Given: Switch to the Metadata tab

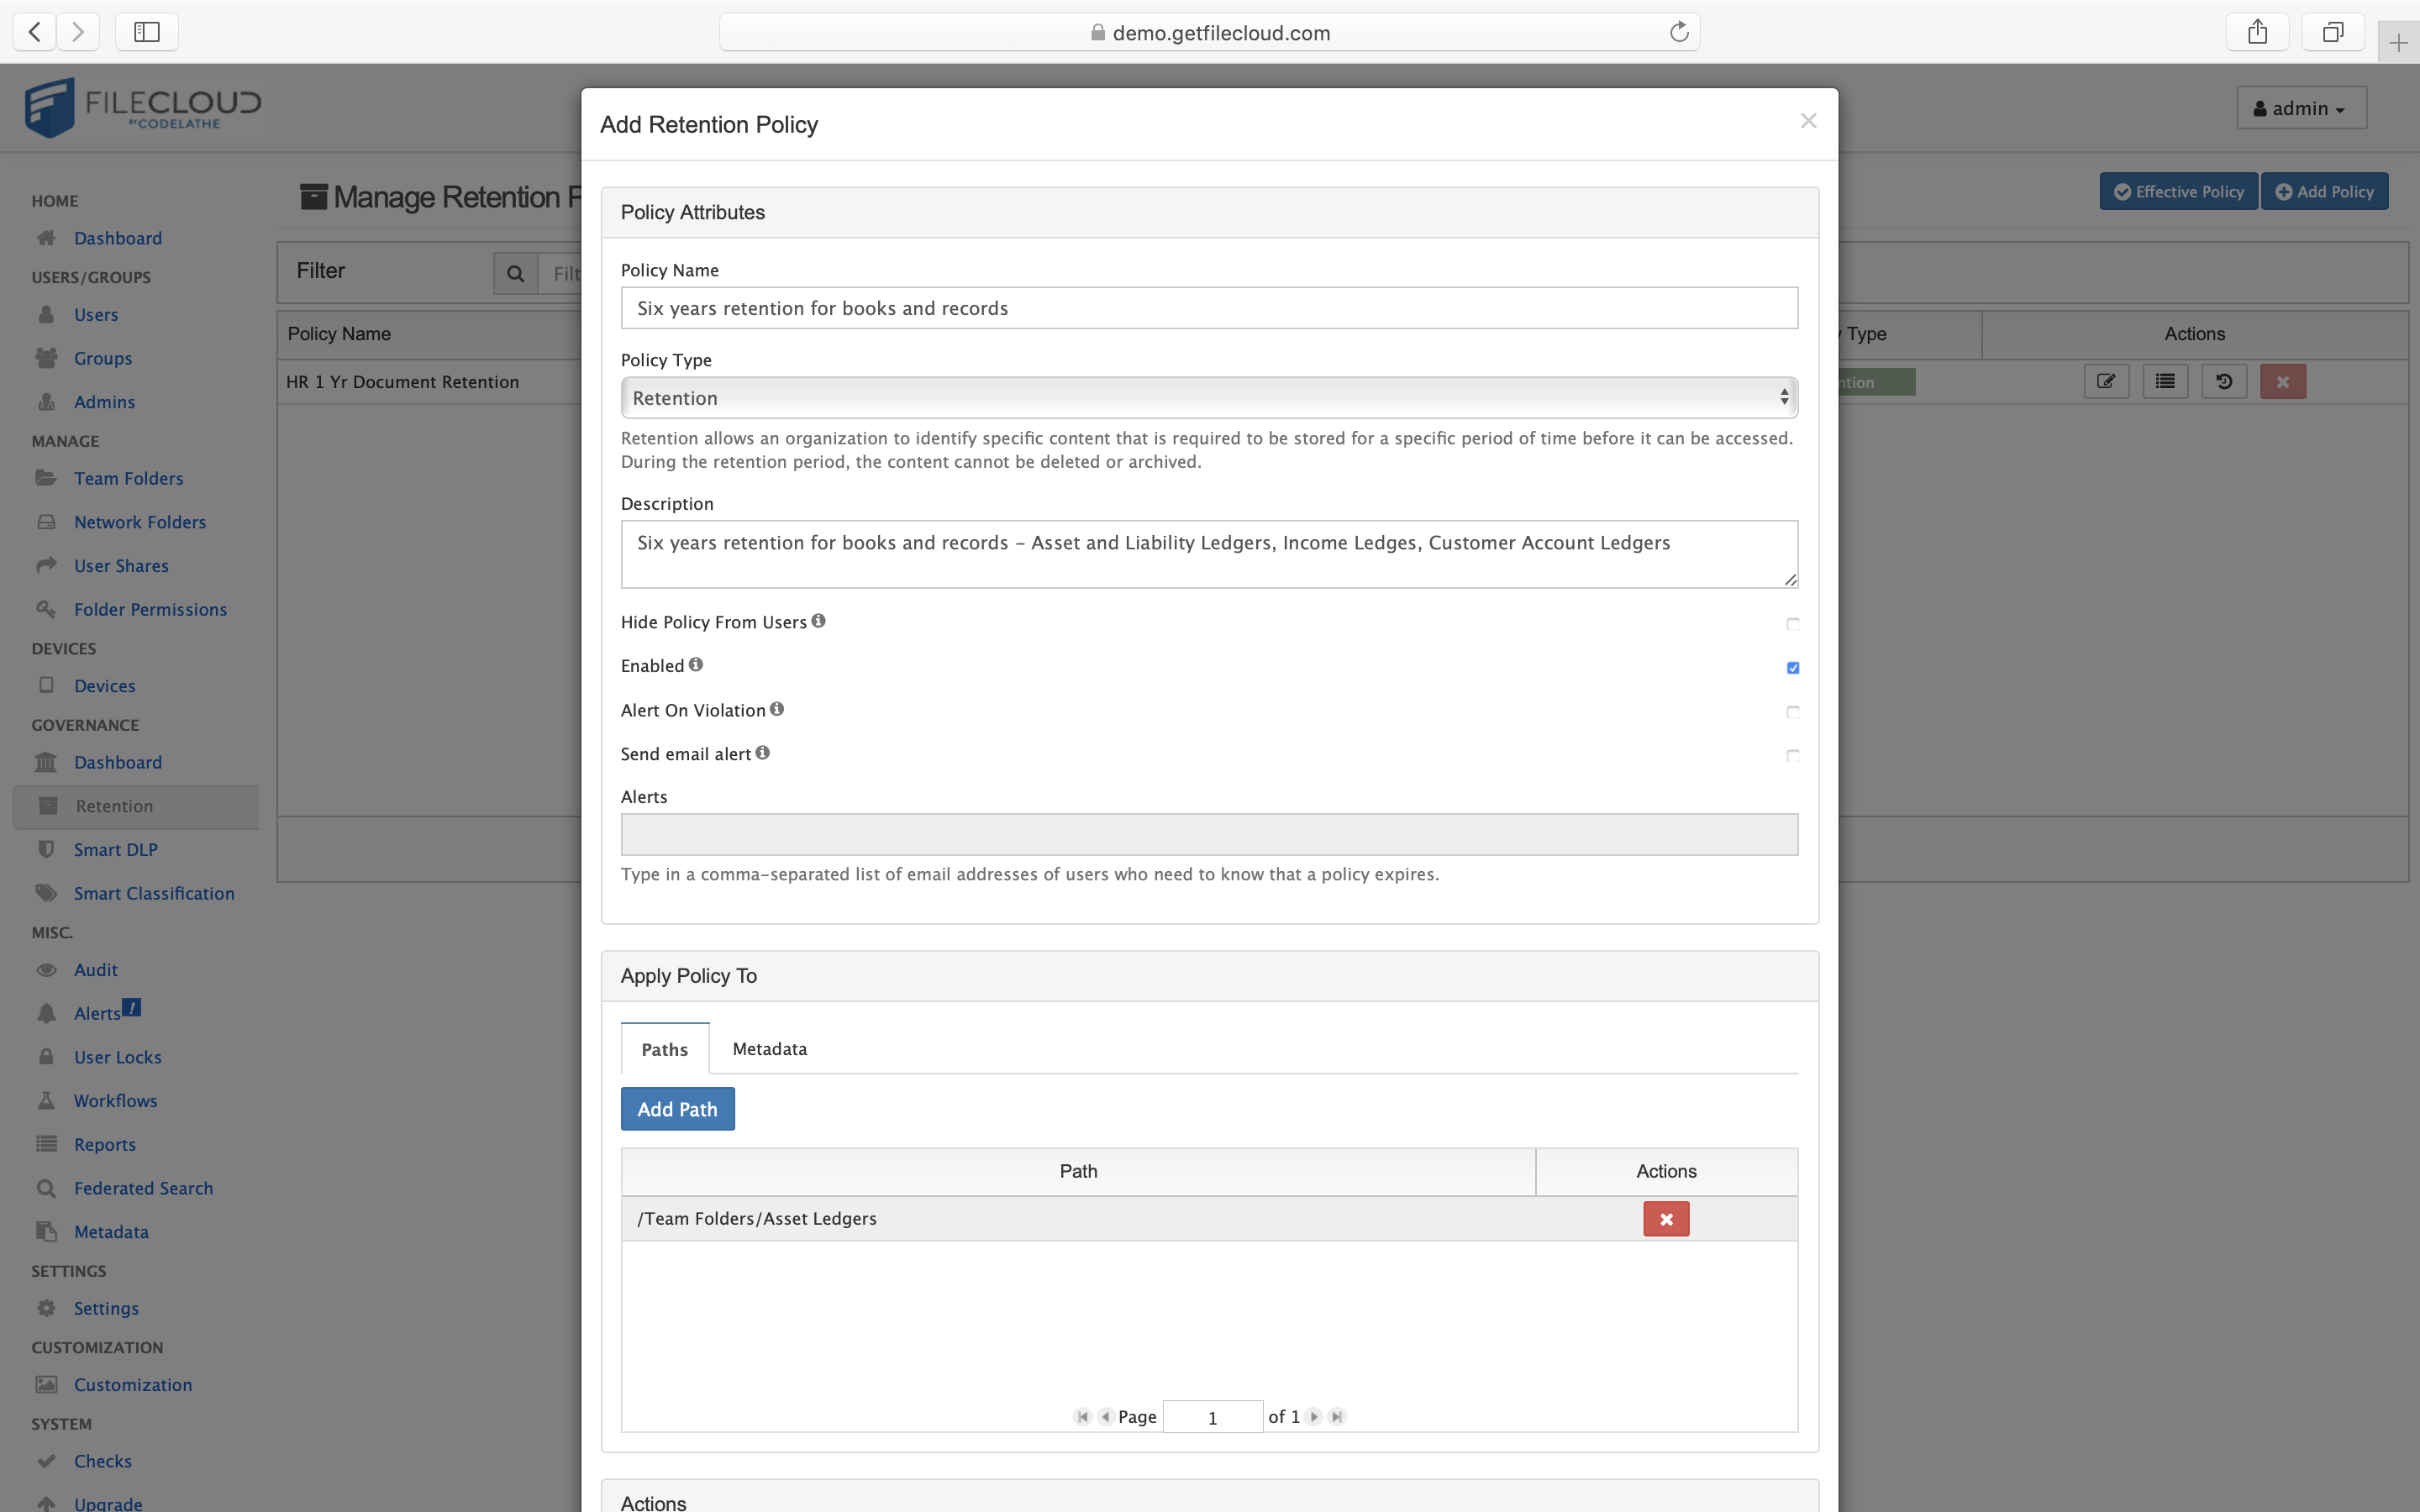Looking at the screenshot, I should coord(768,1048).
